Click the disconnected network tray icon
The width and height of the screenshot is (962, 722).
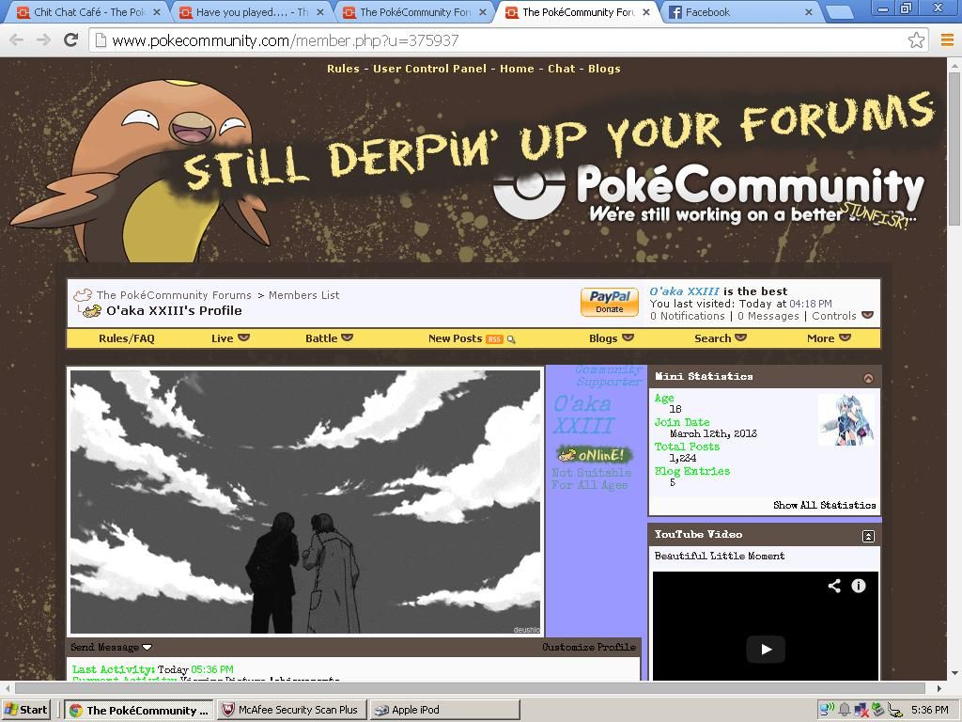tap(861, 710)
